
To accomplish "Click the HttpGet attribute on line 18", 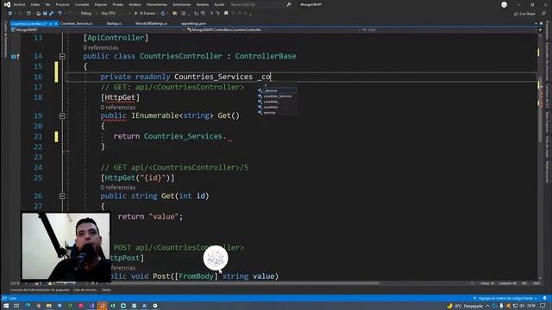I will click(120, 97).
